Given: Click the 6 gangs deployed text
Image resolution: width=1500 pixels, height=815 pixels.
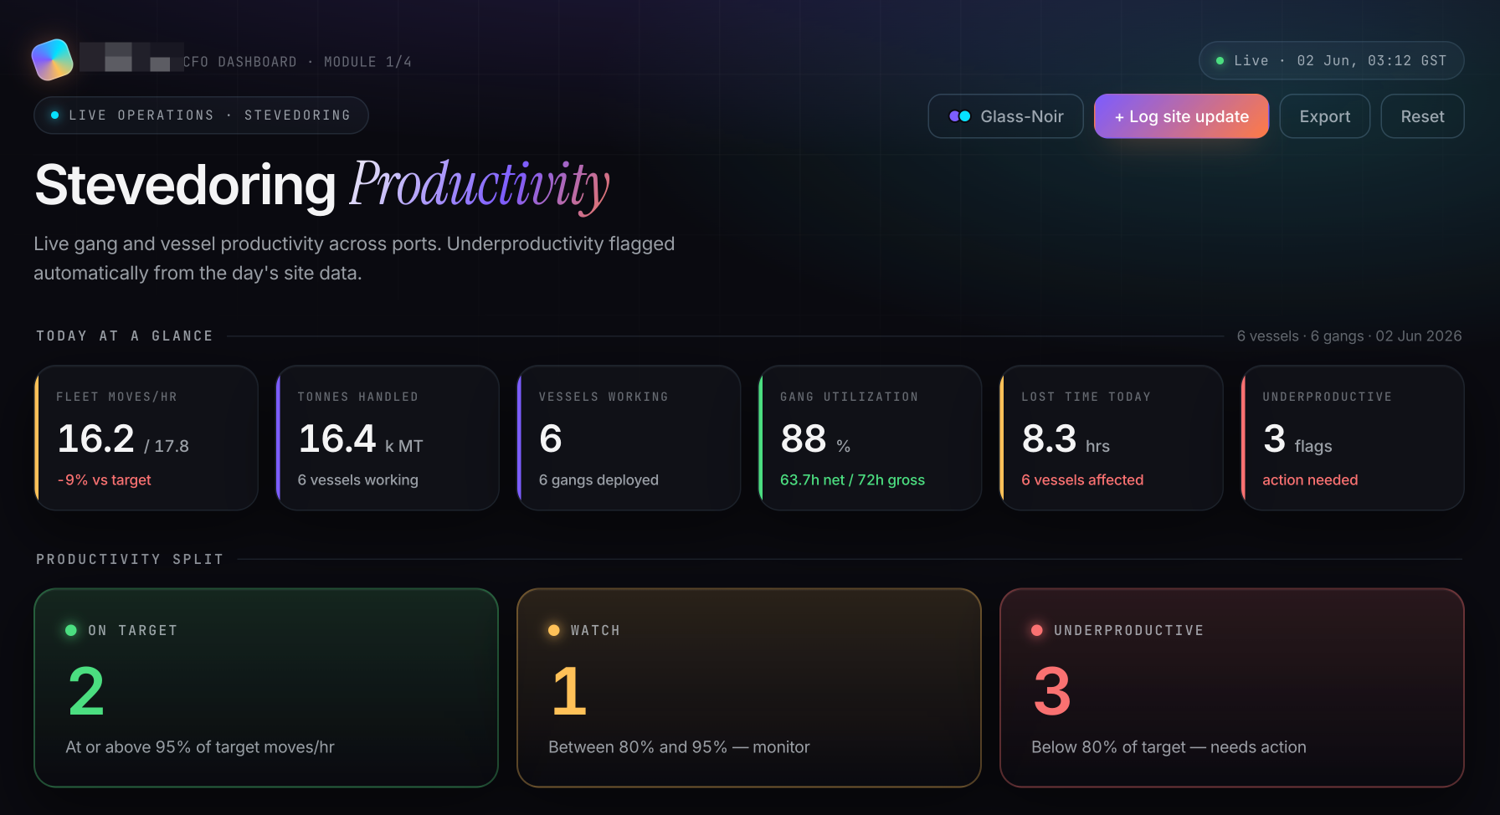Looking at the screenshot, I should pos(598,480).
